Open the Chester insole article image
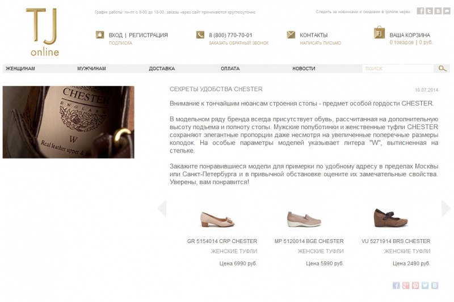454x302 pixels. [68, 122]
